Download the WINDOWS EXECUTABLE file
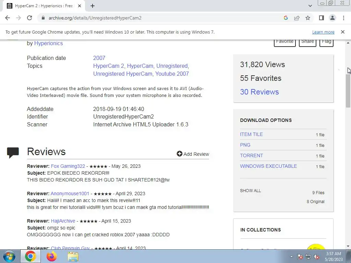Image resolution: width=351 pixels, height=263 pixels. pyautogui.click(x=268, y=166)
